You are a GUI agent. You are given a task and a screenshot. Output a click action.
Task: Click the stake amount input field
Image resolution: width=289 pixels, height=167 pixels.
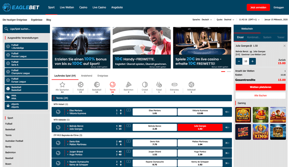pyautogui.click(x=246, y=61)
